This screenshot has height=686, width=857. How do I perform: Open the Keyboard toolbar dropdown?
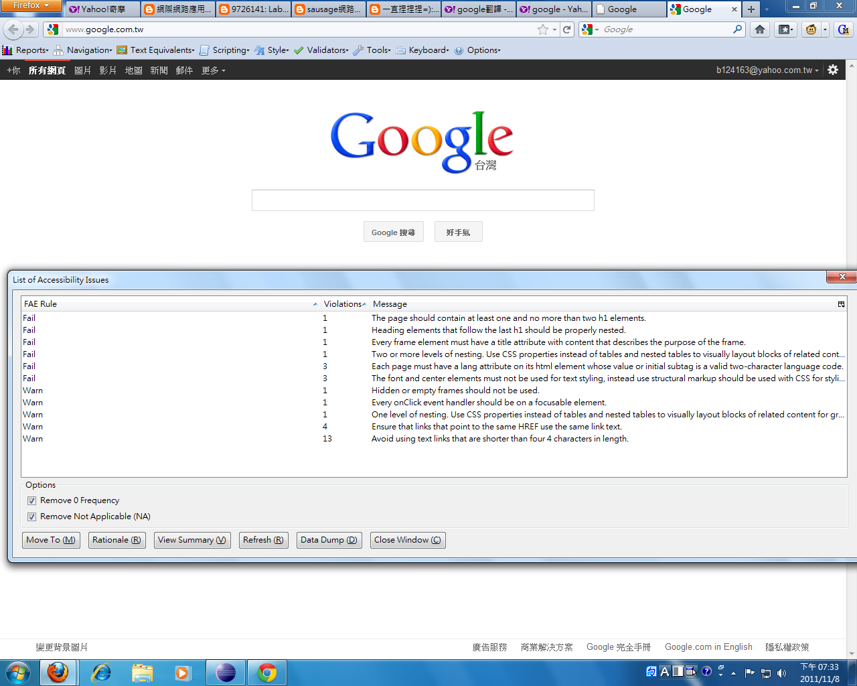422,50
